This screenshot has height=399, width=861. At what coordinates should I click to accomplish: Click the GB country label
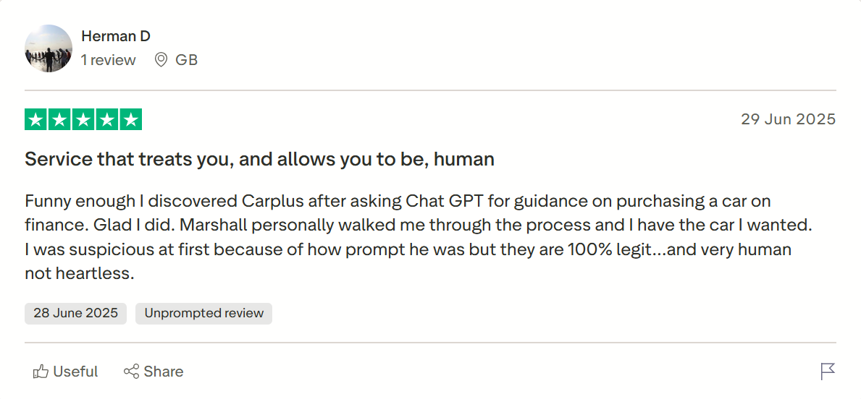click(187, 60)
